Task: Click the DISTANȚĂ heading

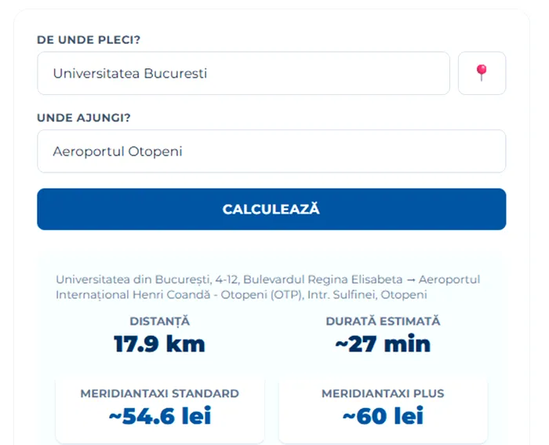Action: click(160, 321)
